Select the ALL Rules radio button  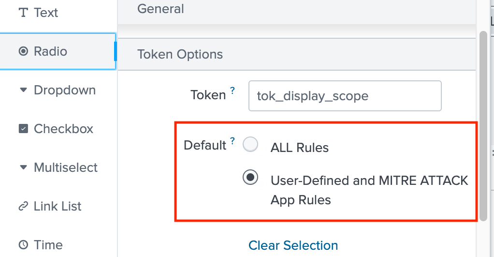pyautogui.click(x=250, y=145)
